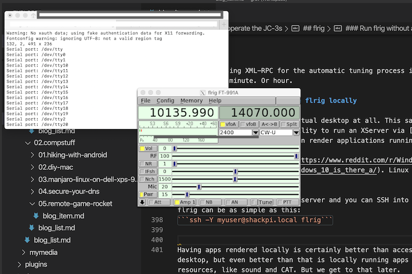Swap VFOs with the A<->B button
The height and width of the screenshot is (274, 412).
tap(268, 124)
